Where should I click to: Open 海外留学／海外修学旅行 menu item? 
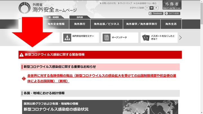[x=142, y=24]
